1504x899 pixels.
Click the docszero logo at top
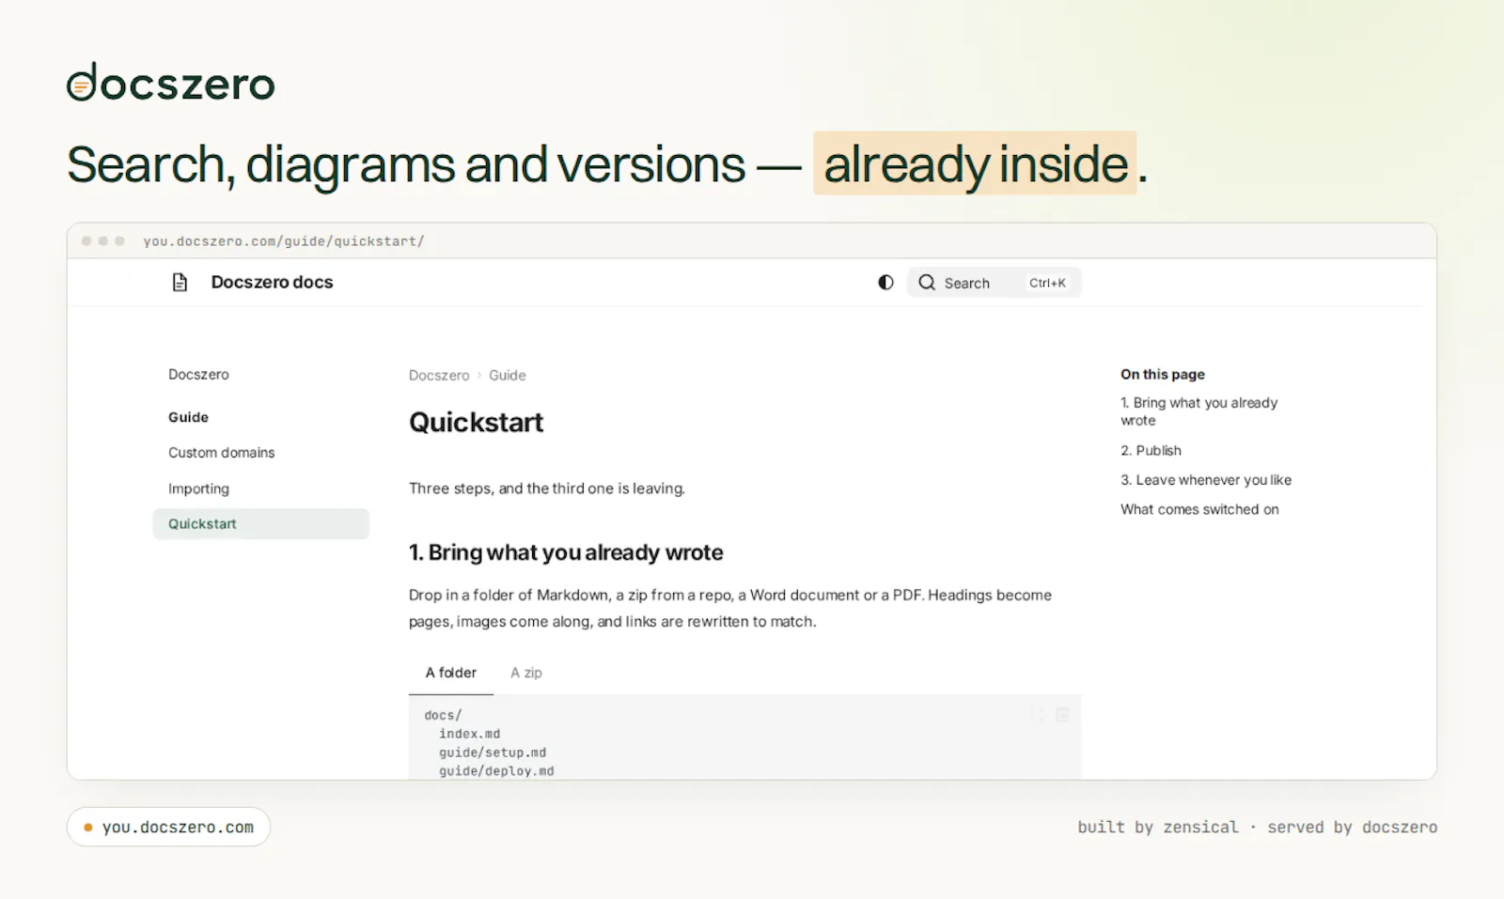click(x=171, y=83)
